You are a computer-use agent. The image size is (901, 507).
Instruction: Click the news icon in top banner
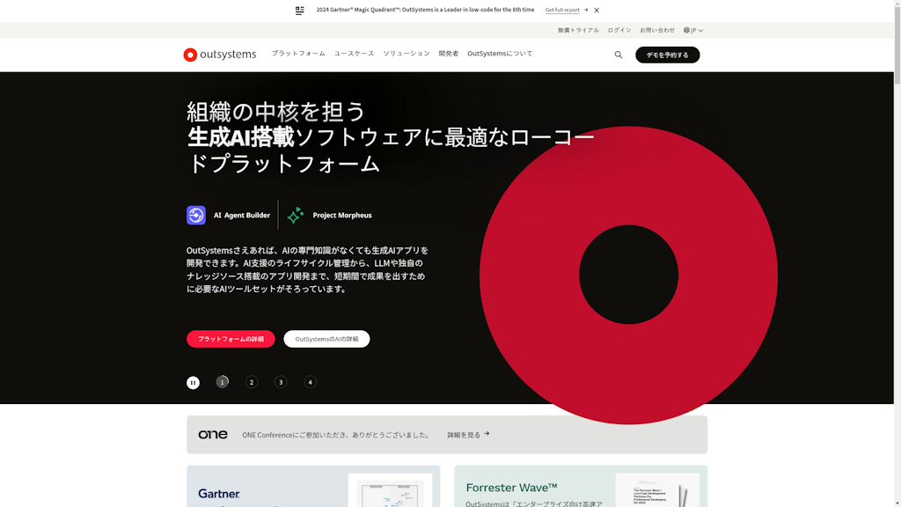pos(300,11)
